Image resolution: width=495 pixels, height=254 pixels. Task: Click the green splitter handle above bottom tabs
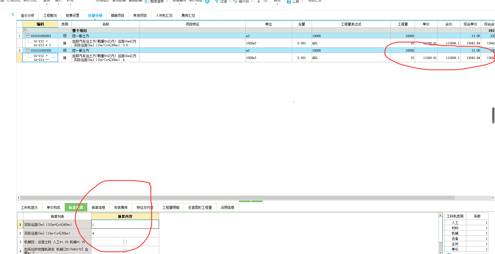click(x=251, y=201)
